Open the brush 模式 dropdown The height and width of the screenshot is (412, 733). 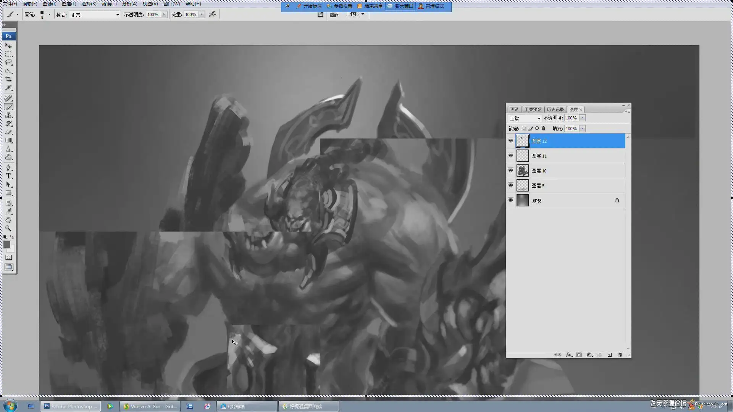(95, 15)
